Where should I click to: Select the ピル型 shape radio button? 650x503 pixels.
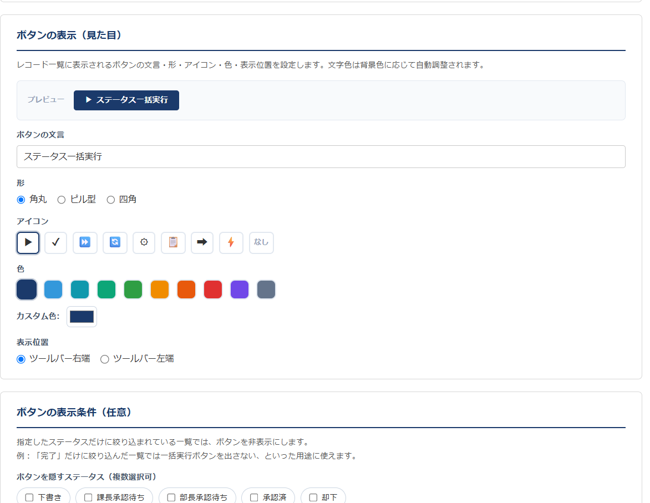click(x=62, y=200)
